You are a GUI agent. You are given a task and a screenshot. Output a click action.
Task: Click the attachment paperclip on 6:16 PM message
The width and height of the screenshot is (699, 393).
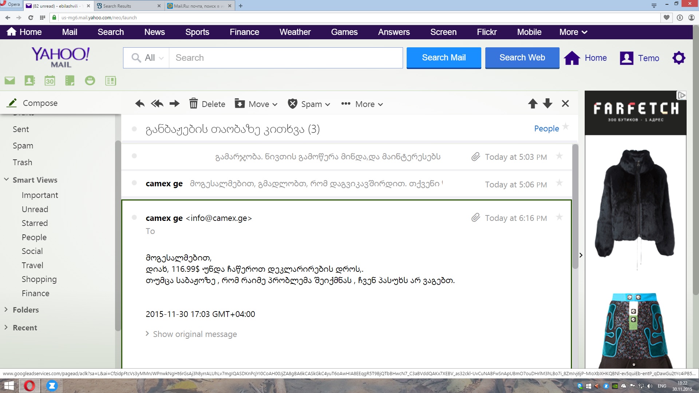[x=475, y=218]
